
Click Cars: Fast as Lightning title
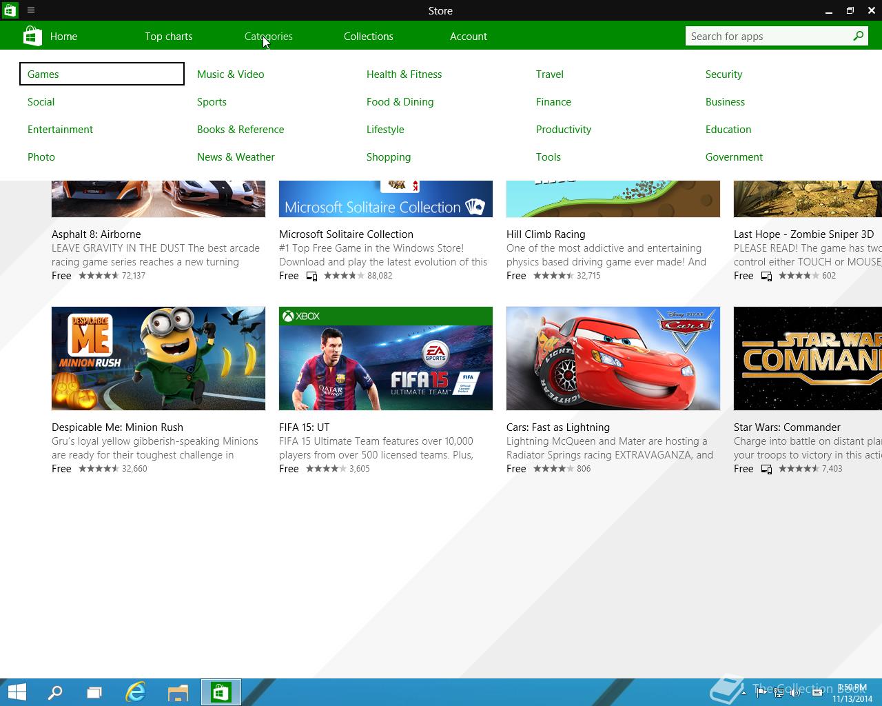[558, 427]
